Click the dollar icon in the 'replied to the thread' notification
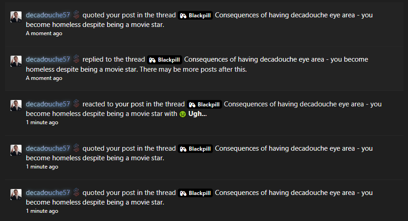The width and height of the screenshot is (408, 221). (76, 59)
